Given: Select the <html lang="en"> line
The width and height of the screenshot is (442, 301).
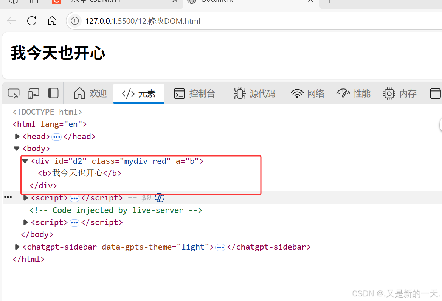Looking at the screenshot, I should click(50, 124).
